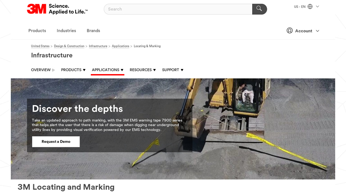Click the Account label
This screenshot has width=346, height=194.
304,31
